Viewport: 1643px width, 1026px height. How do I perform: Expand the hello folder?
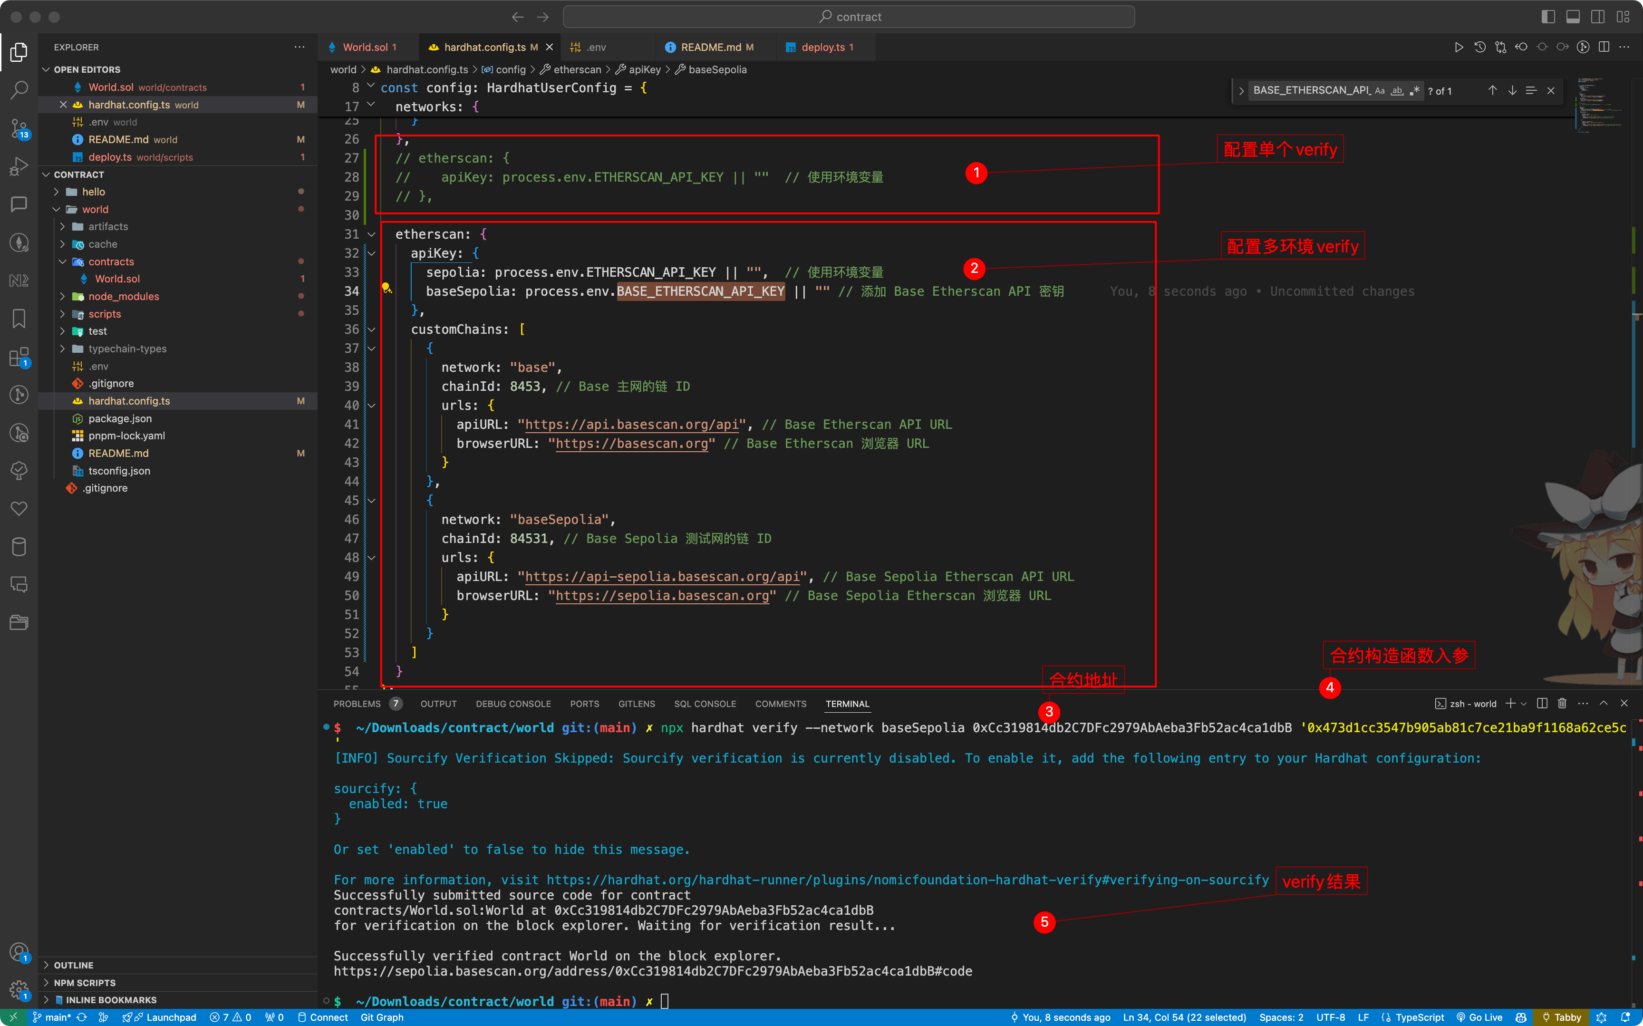coord(57,192)
